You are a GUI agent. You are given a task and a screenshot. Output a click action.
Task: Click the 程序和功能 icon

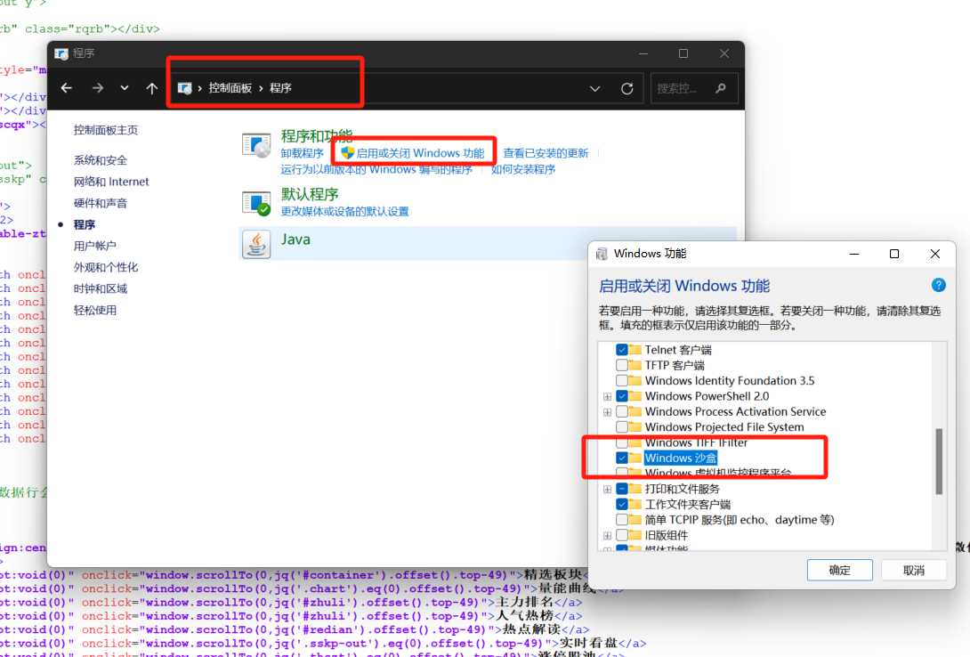[256, 146]
